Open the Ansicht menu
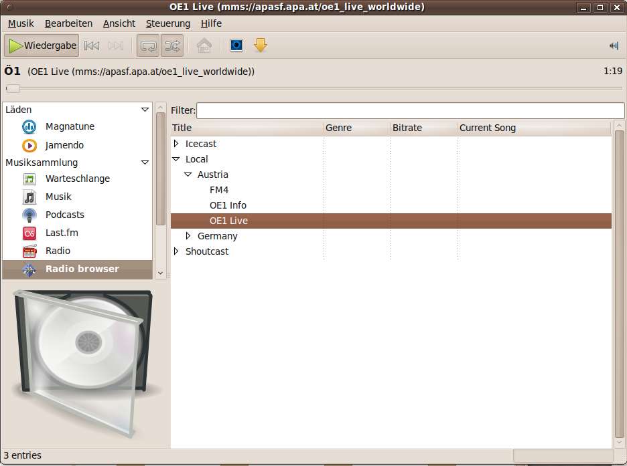This screenshot has width=627, height=466. [119, 23]
